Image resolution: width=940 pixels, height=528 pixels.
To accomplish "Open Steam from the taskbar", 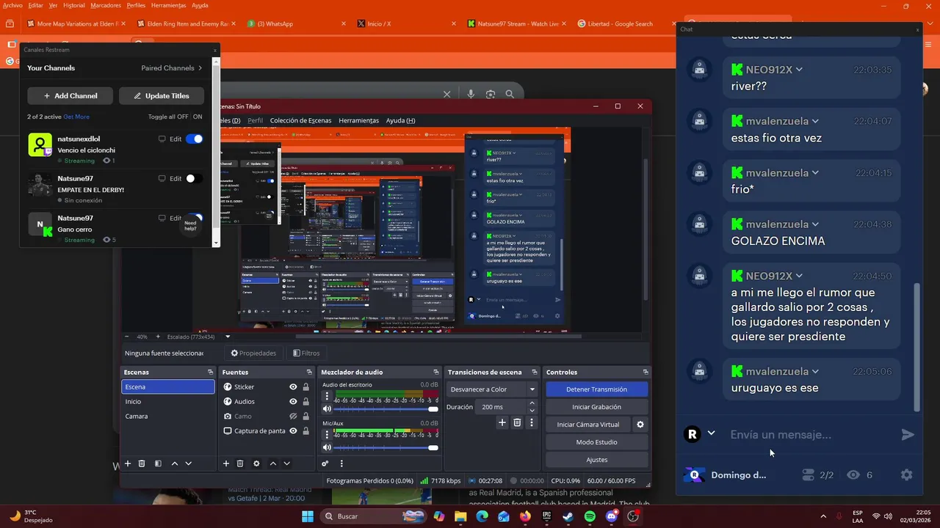I will [568, 516].
